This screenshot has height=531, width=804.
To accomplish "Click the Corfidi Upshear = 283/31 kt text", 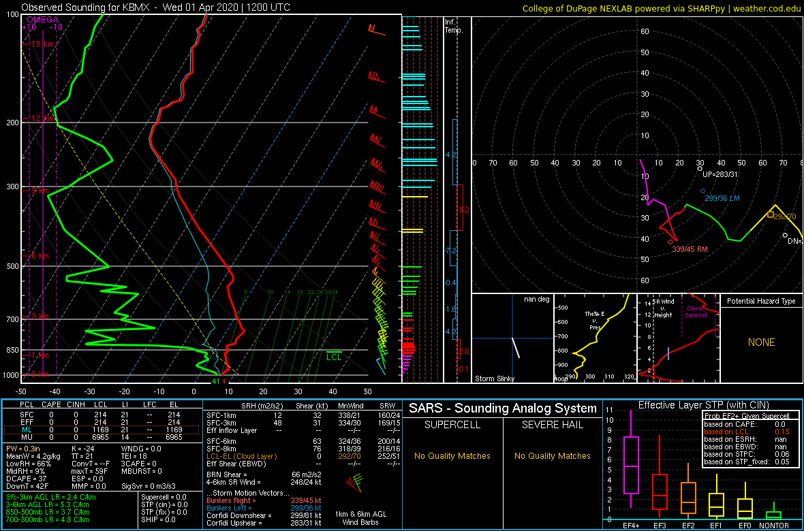I will click(x=264, y=524).
